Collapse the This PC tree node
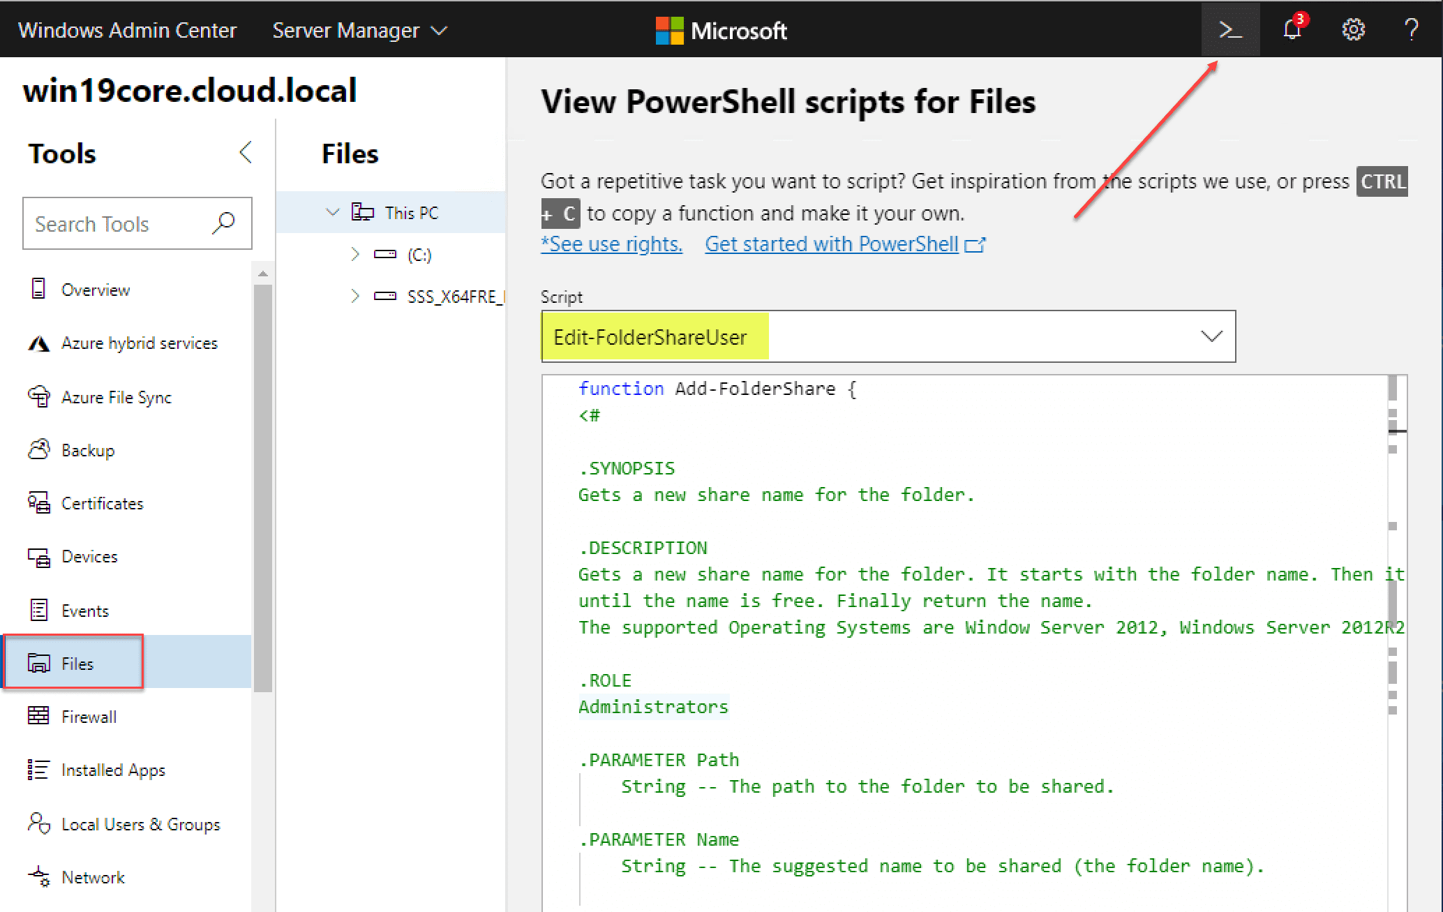Viewport: 1443px width, 912px height. pyautogui.click(x=333, y=212)
